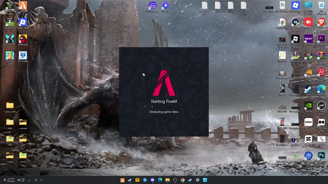Open the Settings gear in the taskbar

[x=198, y=180]
